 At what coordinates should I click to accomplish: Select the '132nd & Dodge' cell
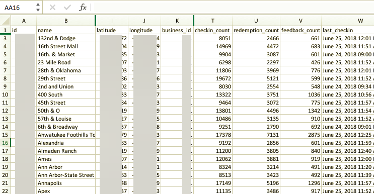pos(66,38)
